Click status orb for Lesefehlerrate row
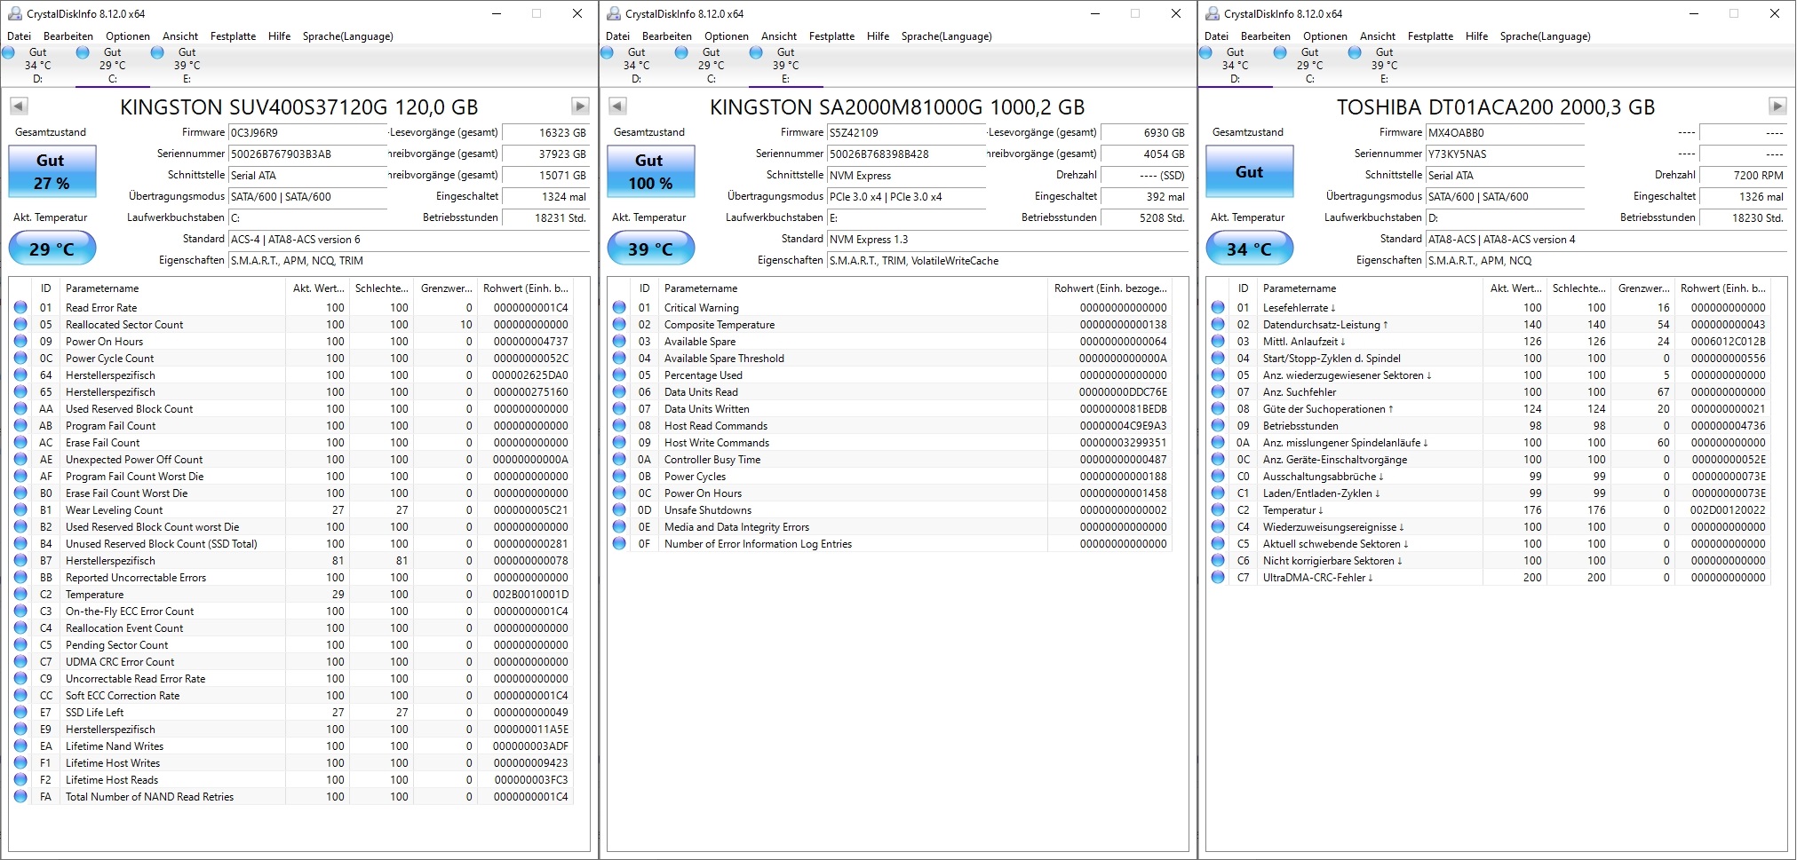1797x860 pixels. [x=1218, y=308]
